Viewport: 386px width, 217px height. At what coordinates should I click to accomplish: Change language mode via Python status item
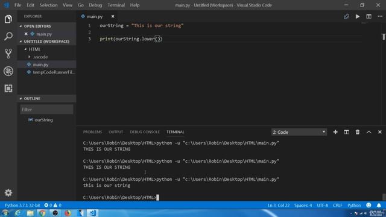[x=354, y=205]
